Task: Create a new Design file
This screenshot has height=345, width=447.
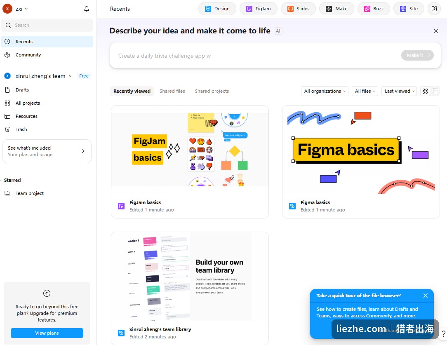Action: 217,9
